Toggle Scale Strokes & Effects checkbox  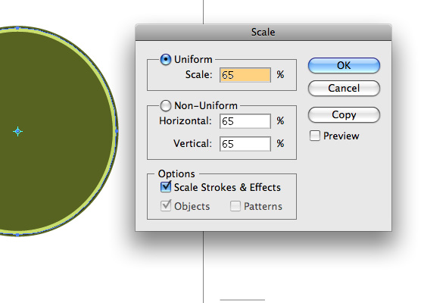(166, 187)
